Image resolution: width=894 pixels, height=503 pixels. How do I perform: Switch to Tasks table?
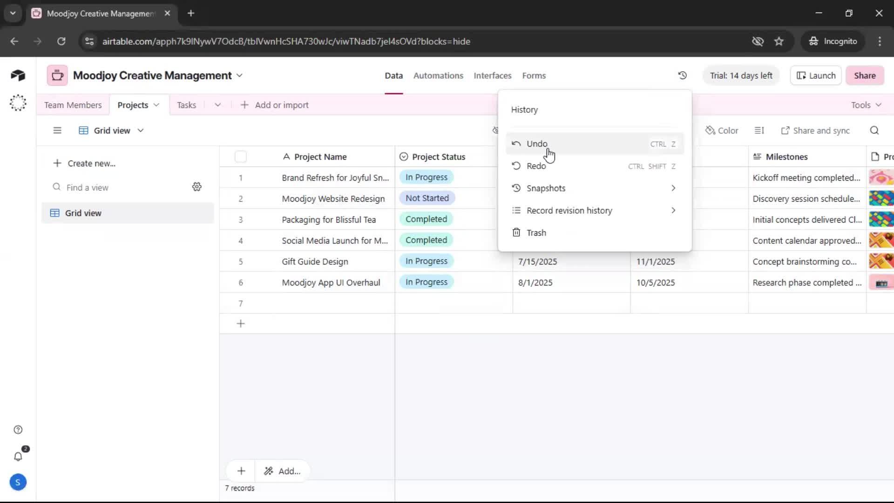[186, 105]
